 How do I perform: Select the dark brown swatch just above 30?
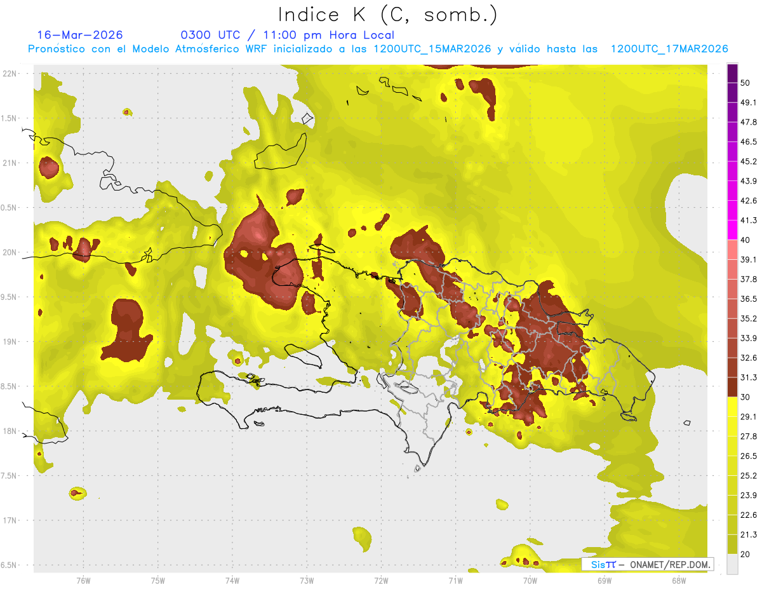tap(732, 388)
